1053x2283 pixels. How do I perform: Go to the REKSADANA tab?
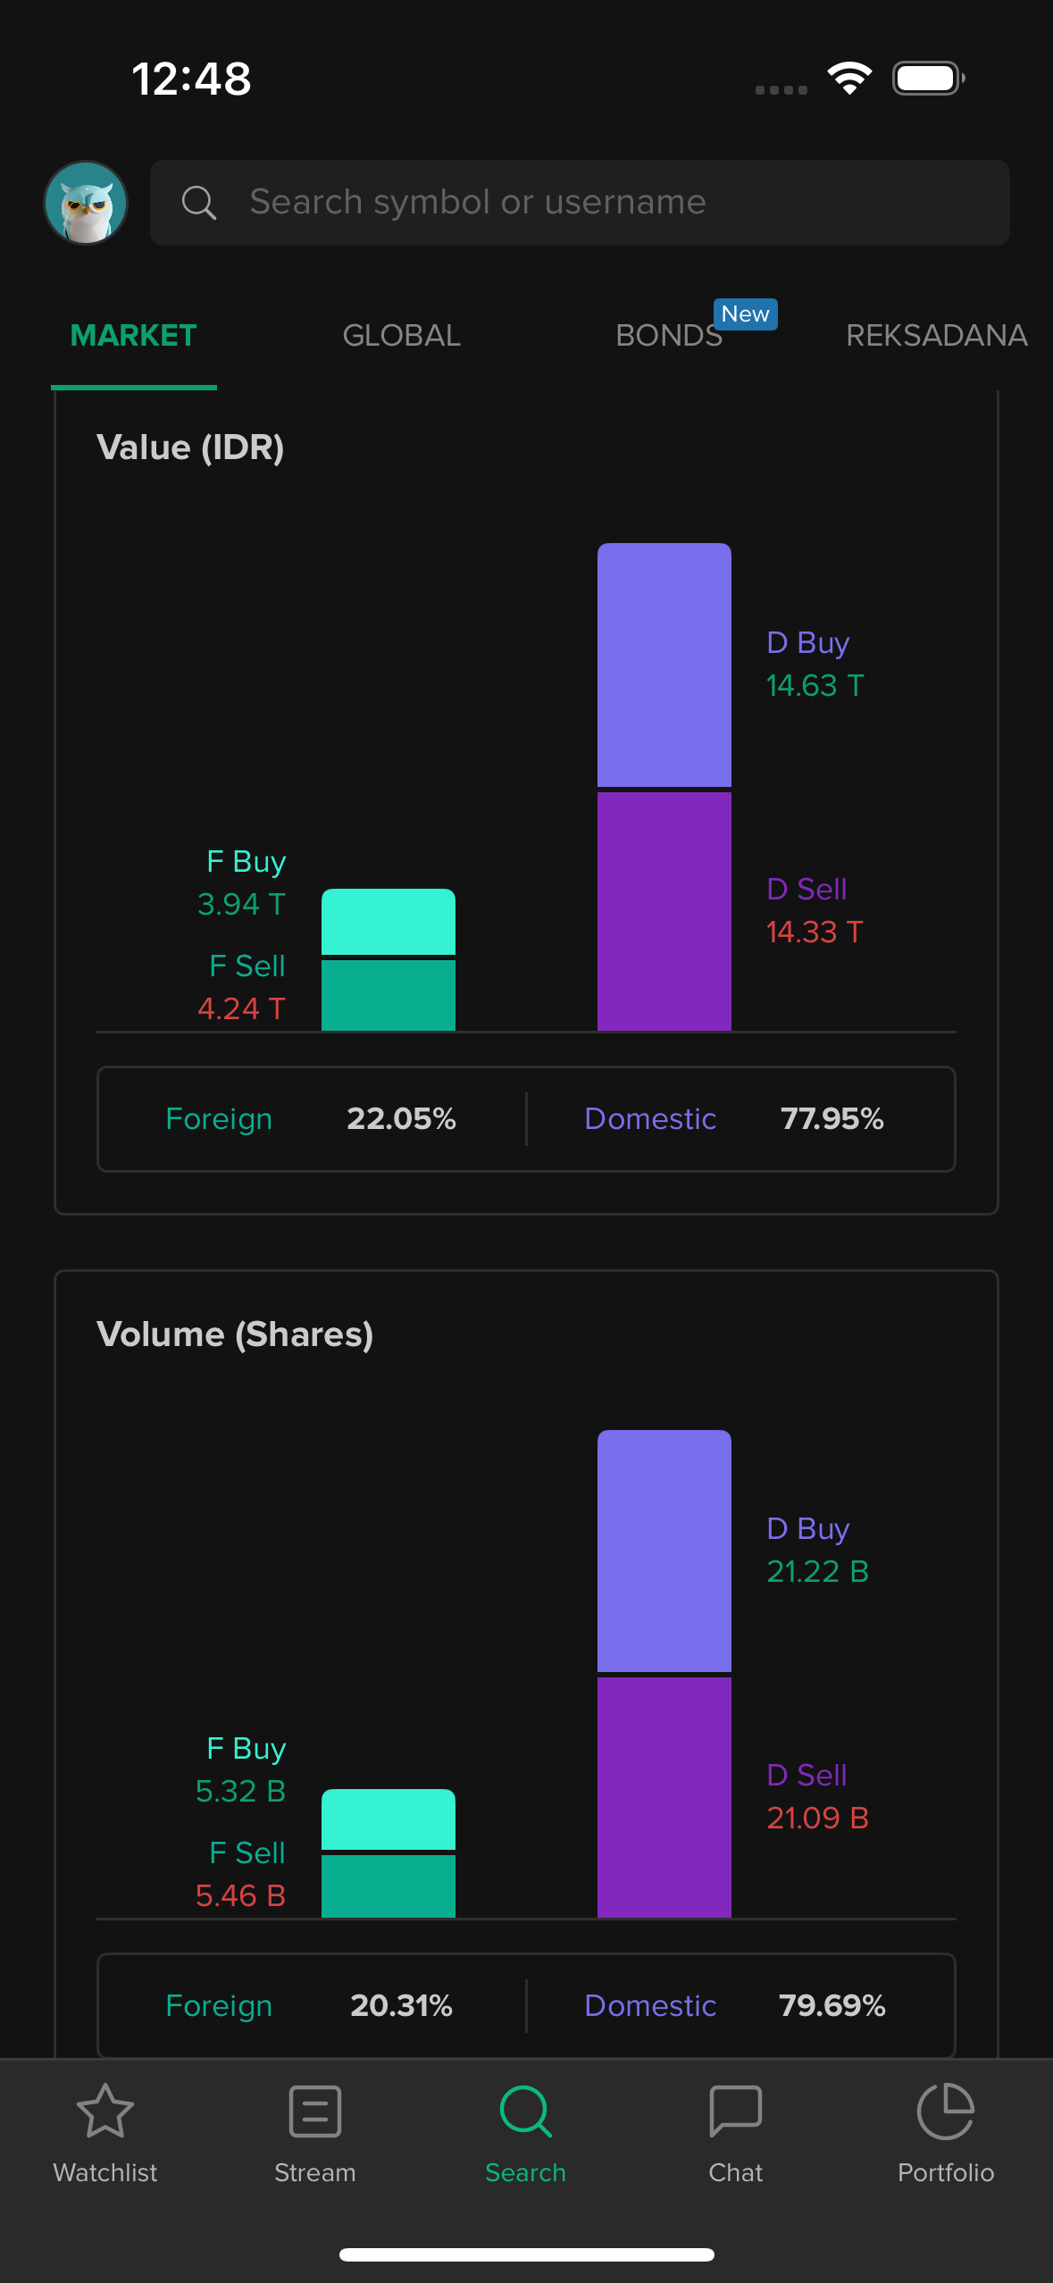[x=936, y=336]
